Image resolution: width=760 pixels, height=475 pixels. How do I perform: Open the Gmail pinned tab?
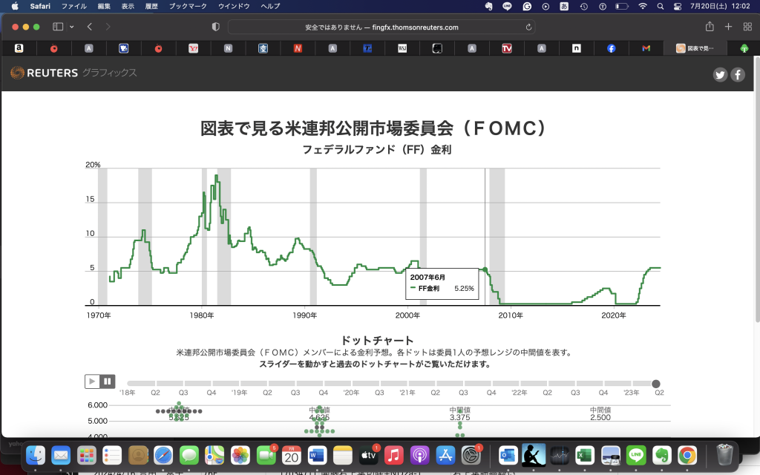(x=646, y=48)
